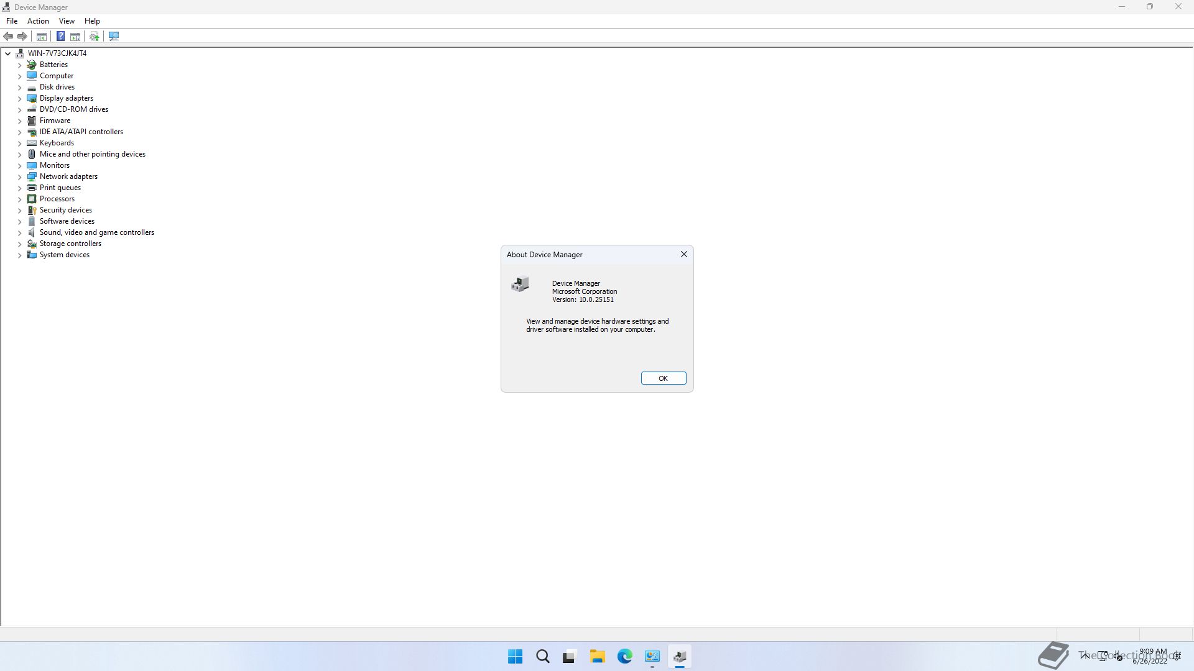1194x671 pixels.
Task: Expand the Processors node
Action: (19, 199)
